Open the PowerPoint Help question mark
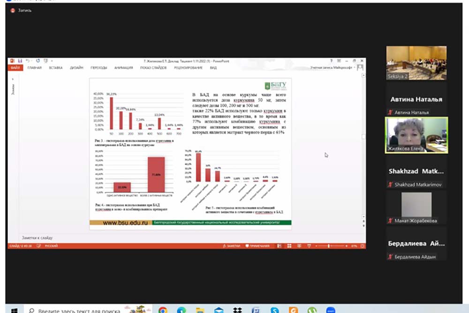The width and height of the screenshot is (469, 313). [x=331, y=61]
